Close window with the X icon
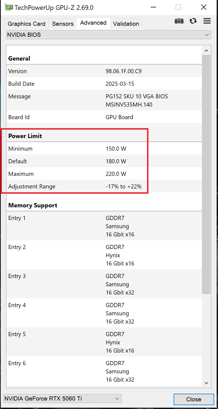Screen dimensions: 218x409 (203, 7)
